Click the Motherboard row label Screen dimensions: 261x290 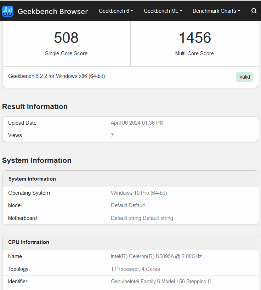coord(22,218)
